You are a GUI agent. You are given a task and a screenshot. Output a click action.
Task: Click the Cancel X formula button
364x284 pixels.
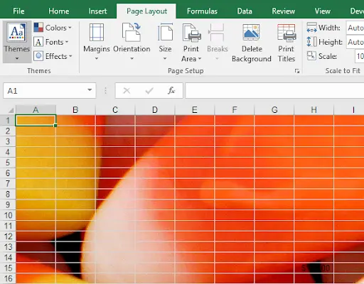[127, 90]
